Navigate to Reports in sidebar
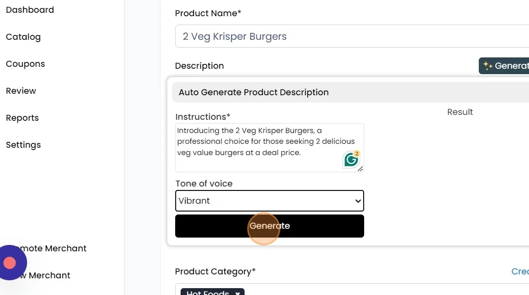The image size is (529, 295). pos(22,118)
